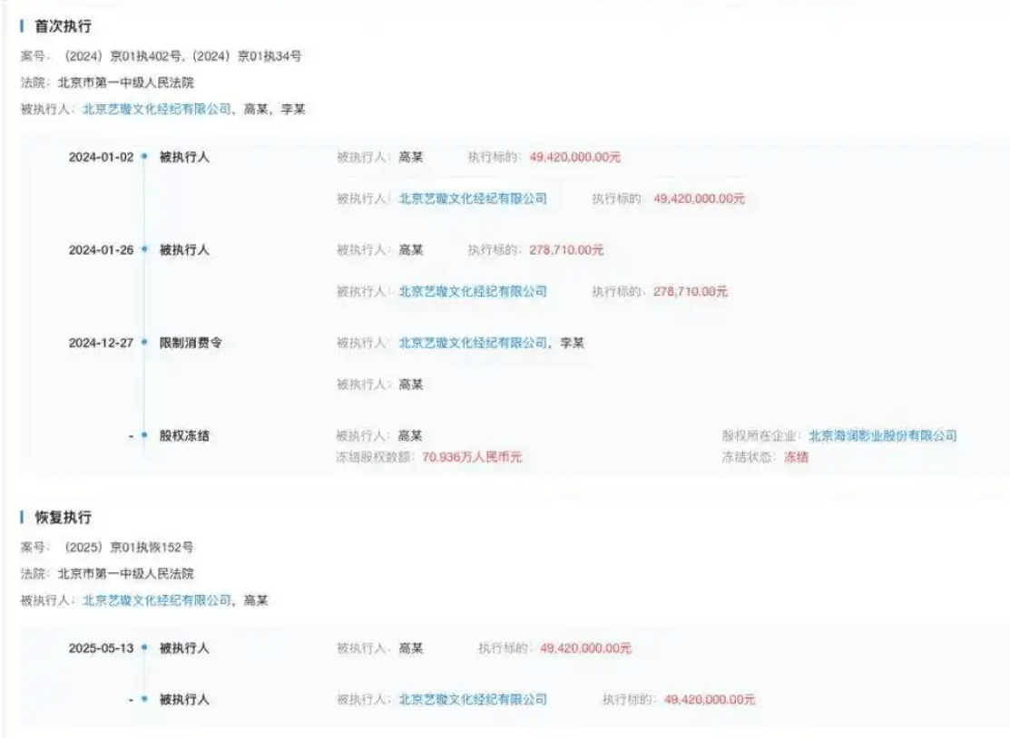
Task: Click 高某's 49,420,000.00元 amount under 2025-05-13
Action: [x=585, y=648]
